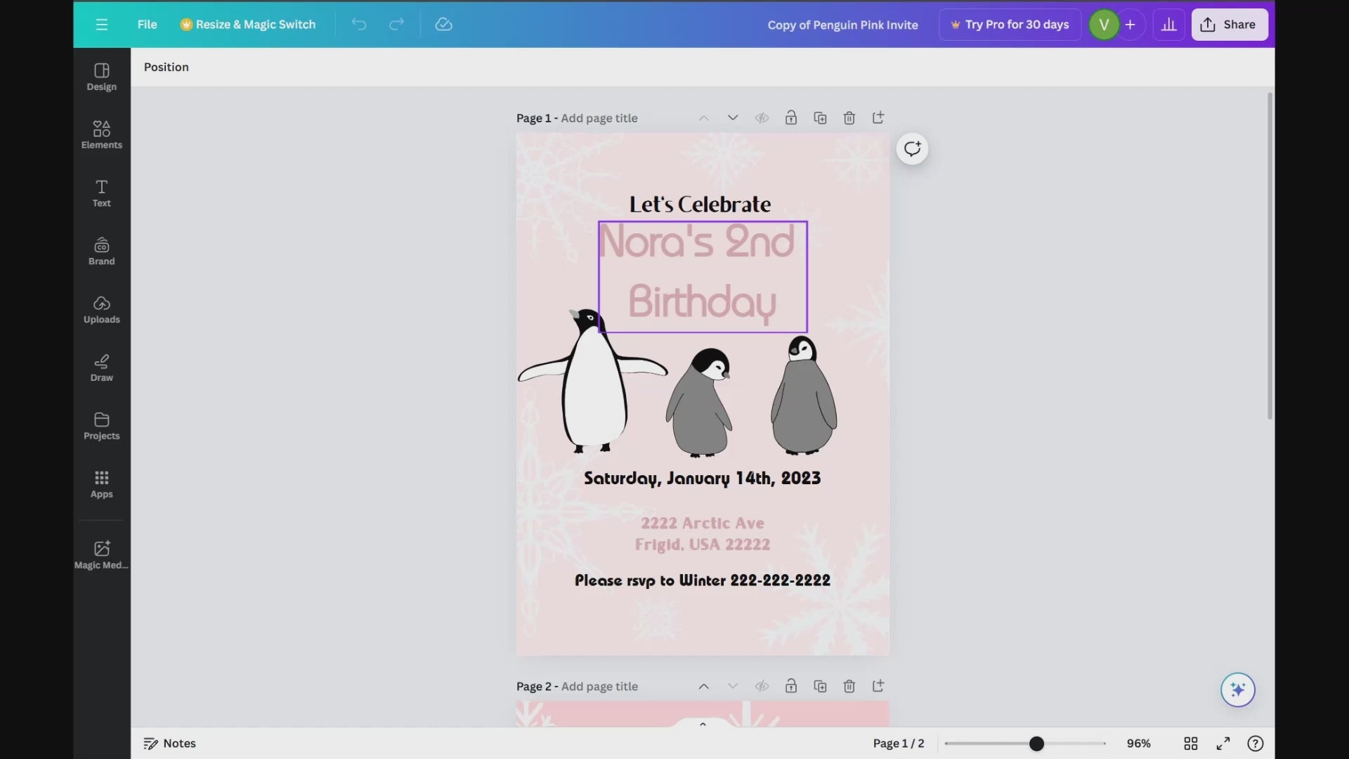Select the 2222 Arctic Ave text
Screen dimensions: 1349x759
pos(703,524)
